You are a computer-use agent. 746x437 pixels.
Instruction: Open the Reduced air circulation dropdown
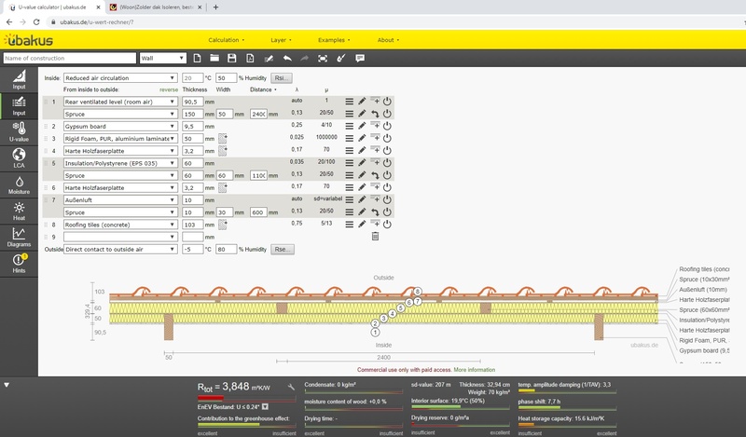120,78
